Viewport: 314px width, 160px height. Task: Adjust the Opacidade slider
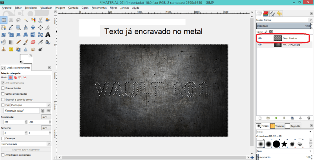click(284, 26)
